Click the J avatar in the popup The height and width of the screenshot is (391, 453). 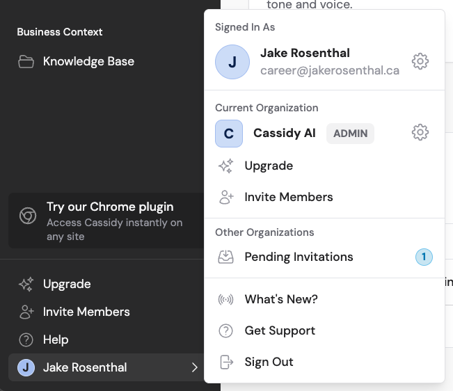tap(232, 62)
